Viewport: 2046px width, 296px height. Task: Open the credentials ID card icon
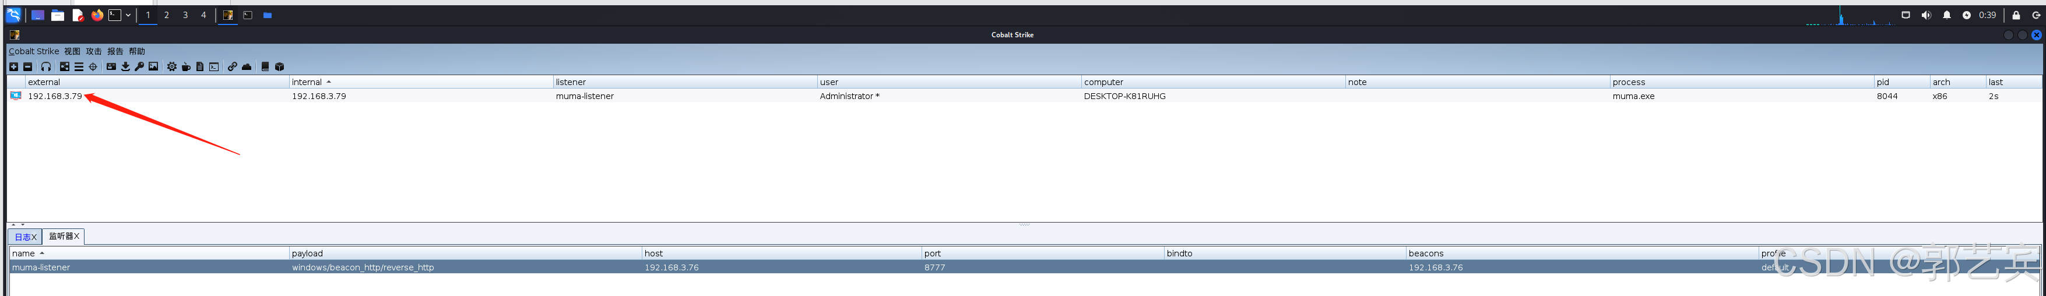pos(111,66)
